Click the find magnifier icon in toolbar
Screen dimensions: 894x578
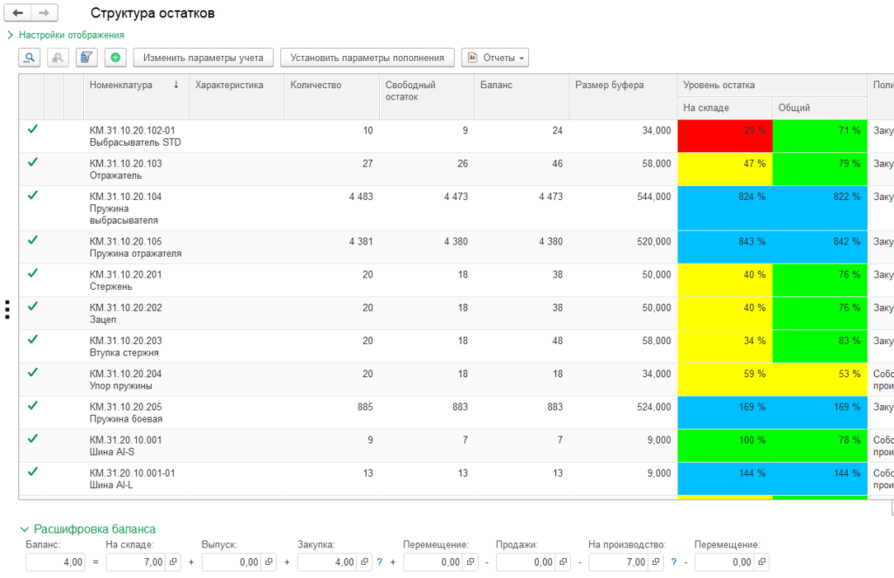click(x=31, y=58)
